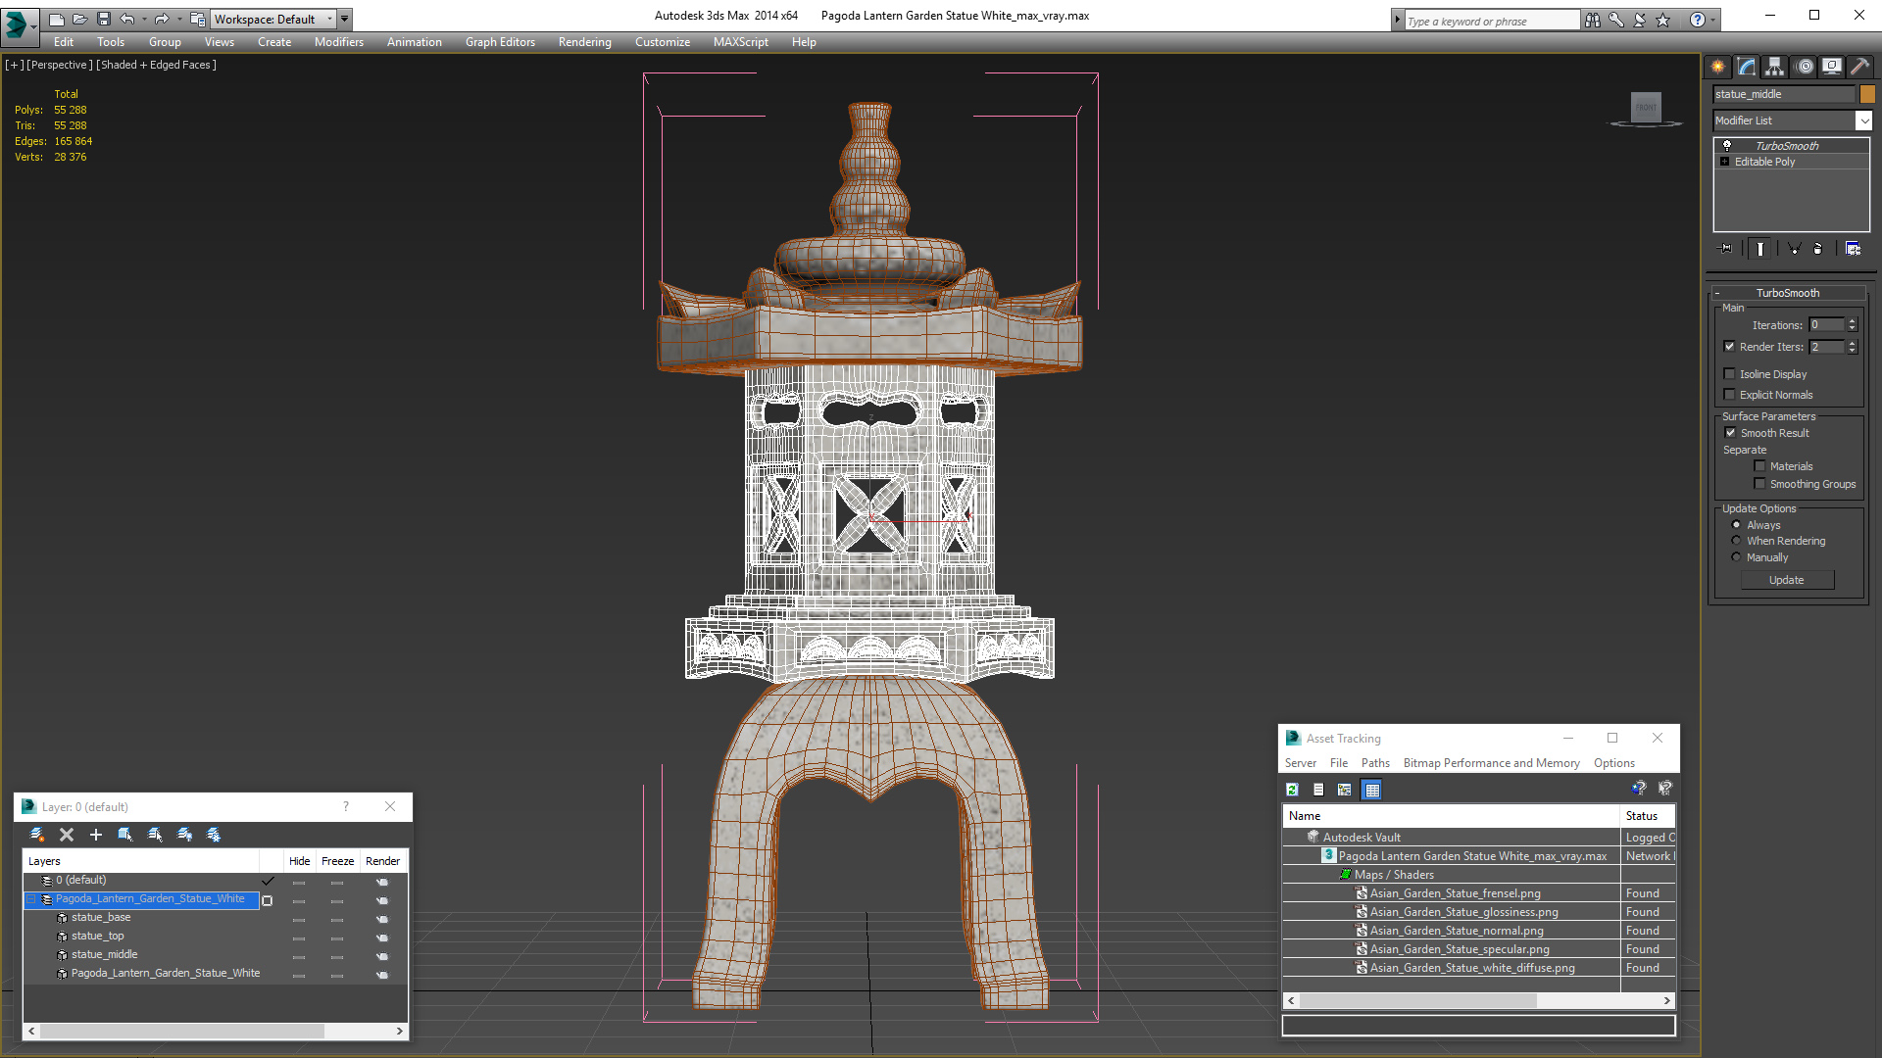Image resolution: width=1882 pixels, height=1058 pixels.
Task: Open Configure Modifier Sets icon
Action: coord(1853,249)
